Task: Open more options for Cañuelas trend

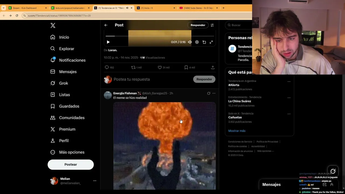Action: [x=289, y=114]
